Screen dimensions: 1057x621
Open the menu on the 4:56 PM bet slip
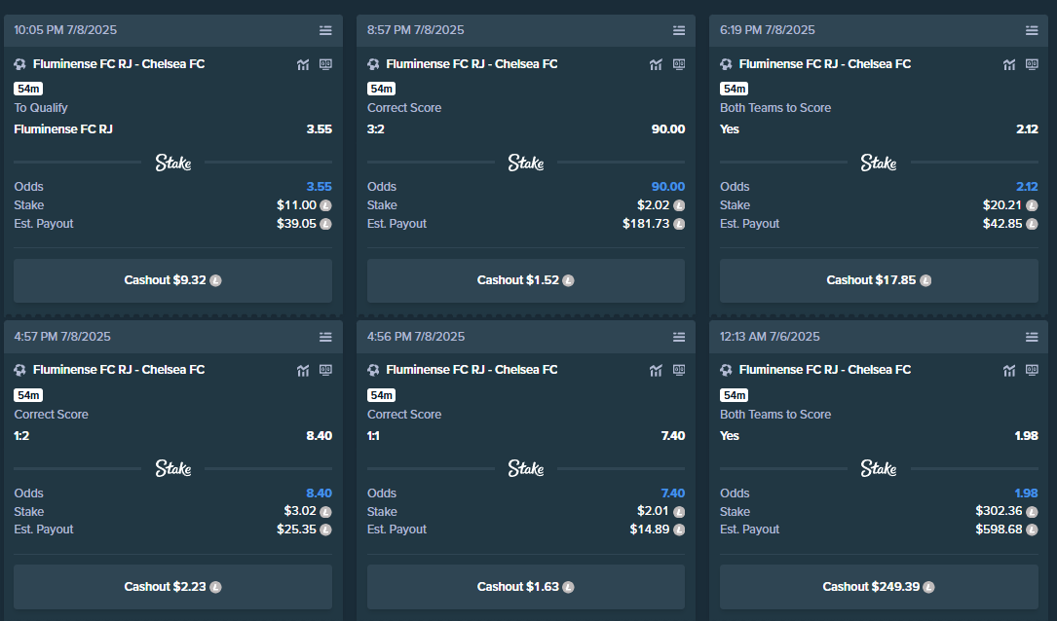(679, 337)
